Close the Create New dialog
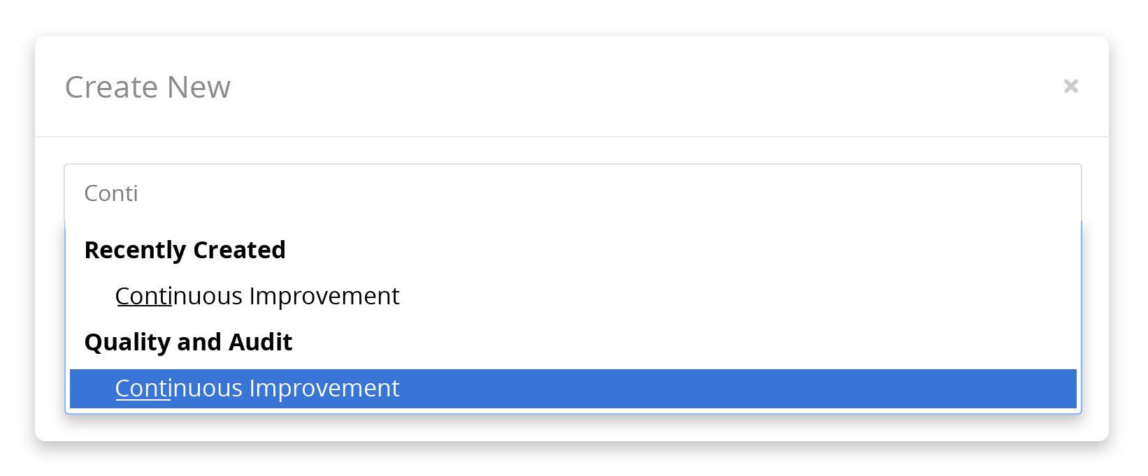The height and width of the screenshot is (476, 1148). click(x=1070, y=86)
